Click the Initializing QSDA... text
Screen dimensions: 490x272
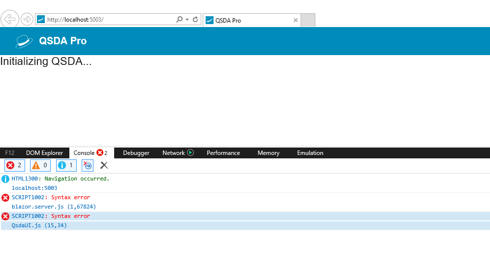tap(46, 61)
